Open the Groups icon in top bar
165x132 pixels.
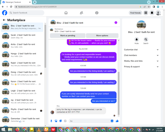coord(97,13)
